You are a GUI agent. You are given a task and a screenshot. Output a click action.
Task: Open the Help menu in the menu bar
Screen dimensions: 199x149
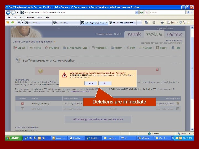point(47,17)
